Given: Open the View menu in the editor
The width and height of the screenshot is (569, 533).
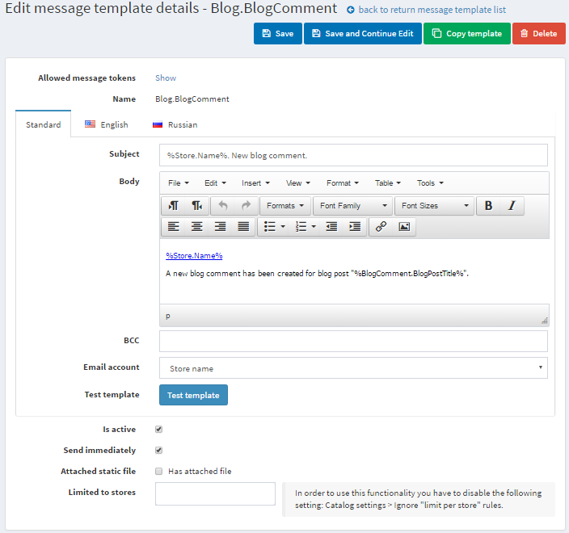Looking at the screenshot, I should coord(298,183).
